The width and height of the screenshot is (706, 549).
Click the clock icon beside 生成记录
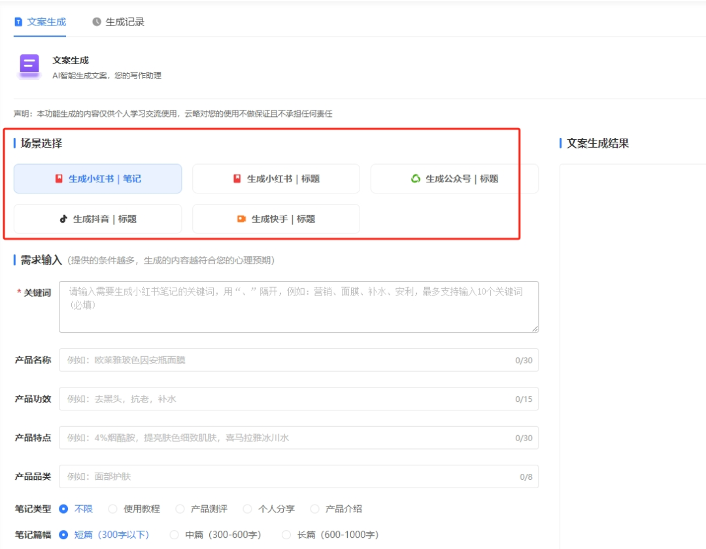[96, 22]
